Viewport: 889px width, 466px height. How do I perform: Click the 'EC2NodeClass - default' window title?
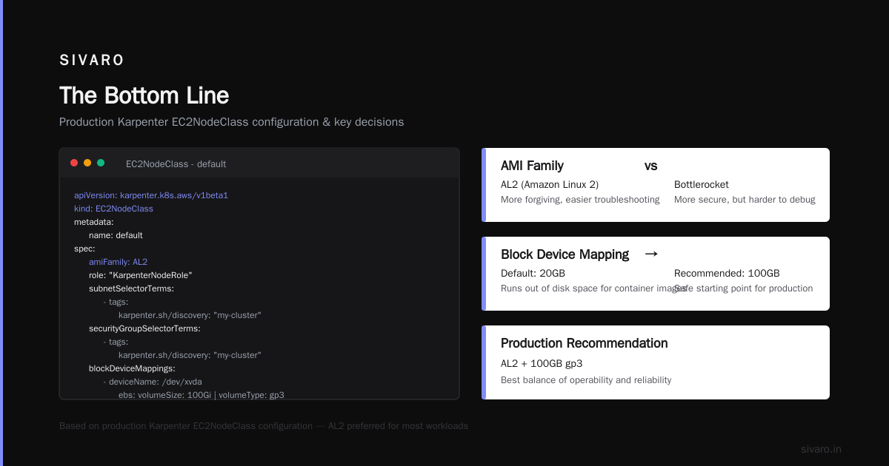pyautogui.click(x=176, y=164)
